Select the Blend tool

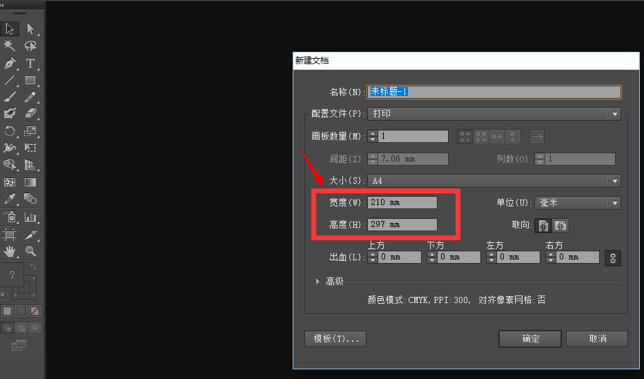click(30, 199)
